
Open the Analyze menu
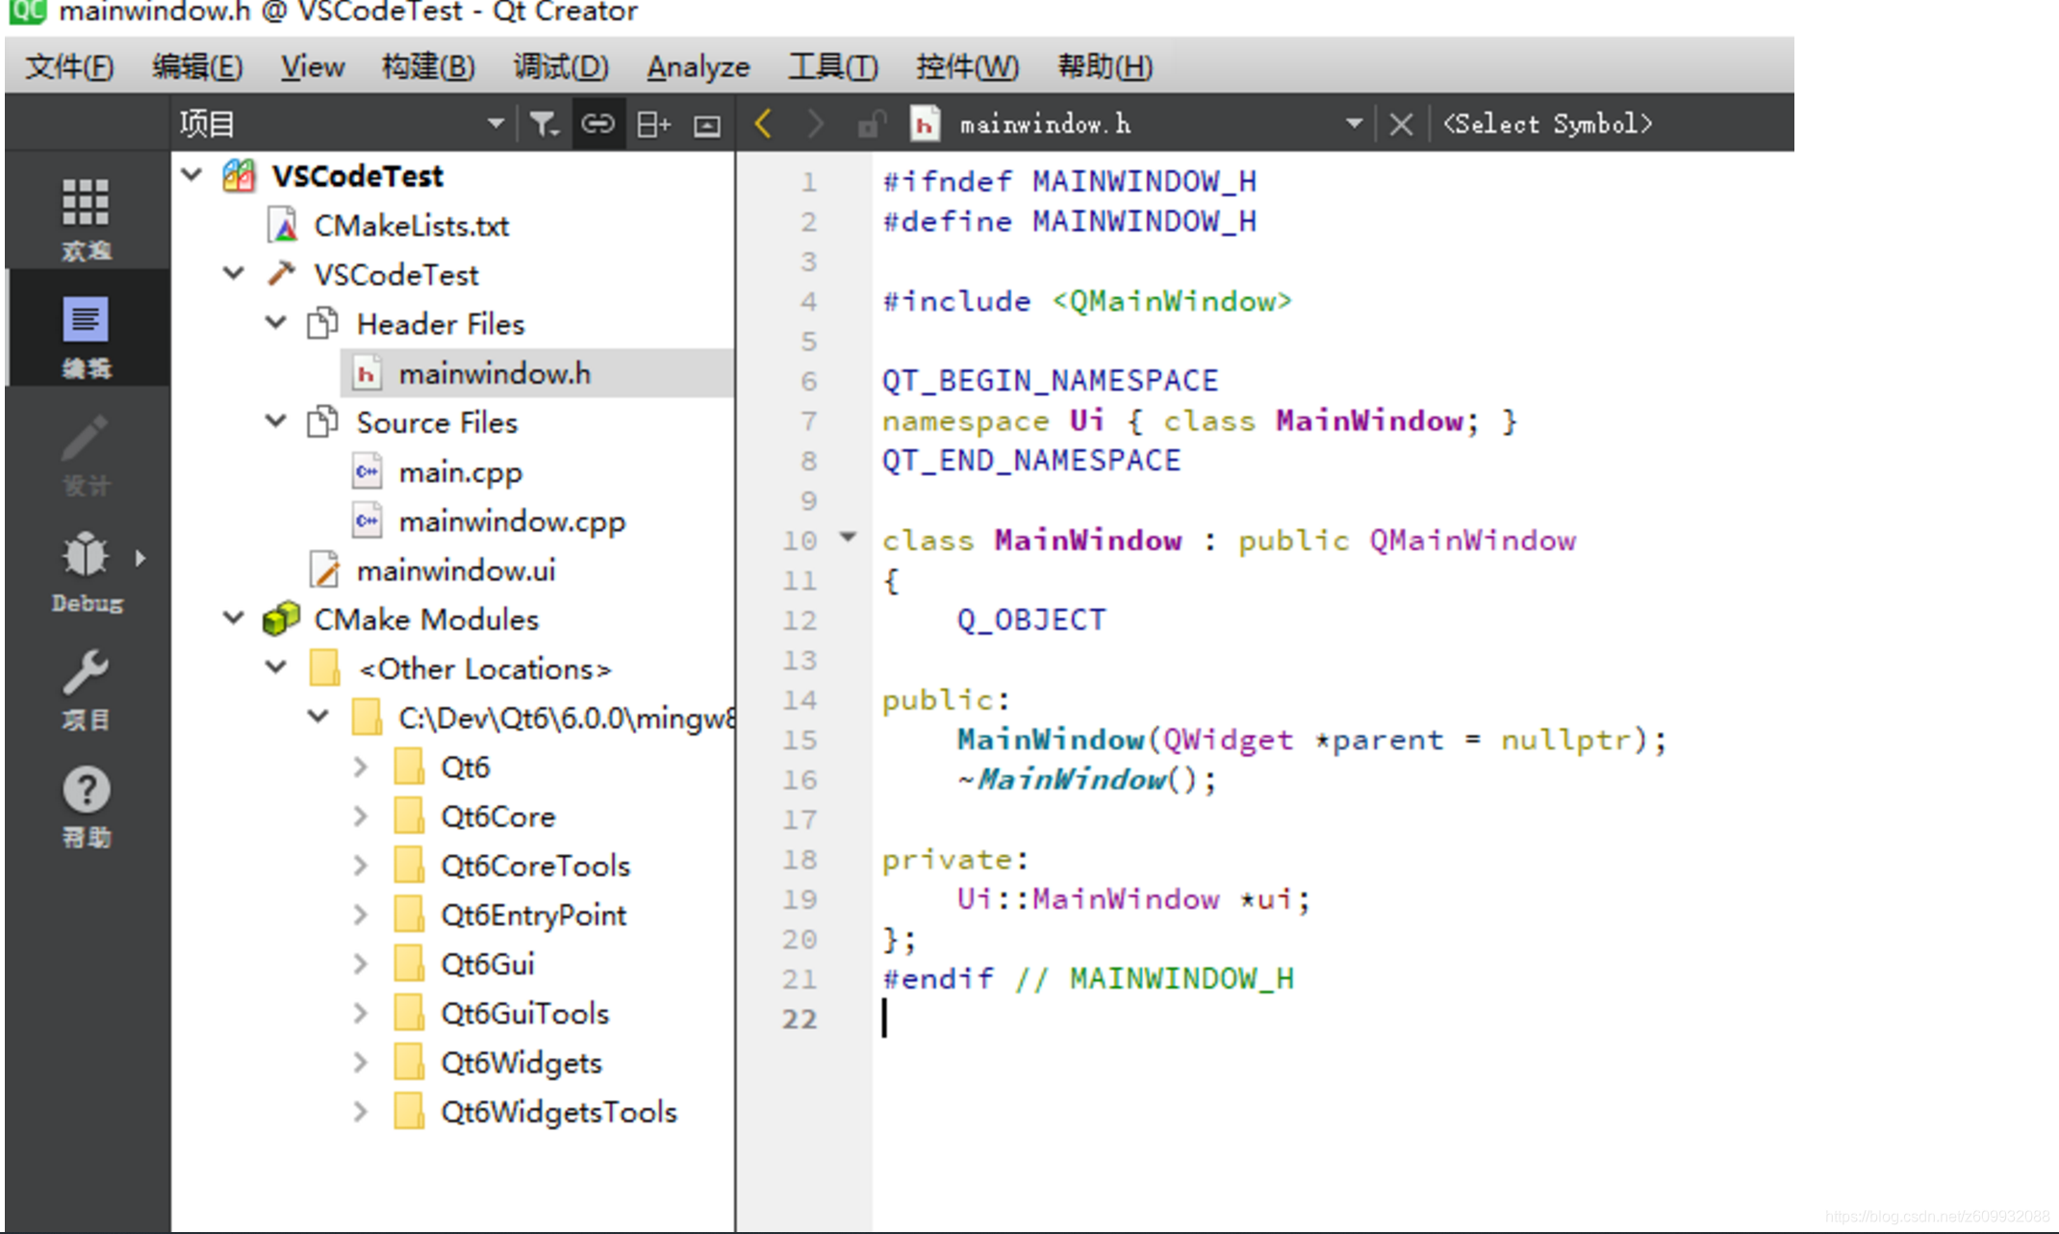pos(698,66)
